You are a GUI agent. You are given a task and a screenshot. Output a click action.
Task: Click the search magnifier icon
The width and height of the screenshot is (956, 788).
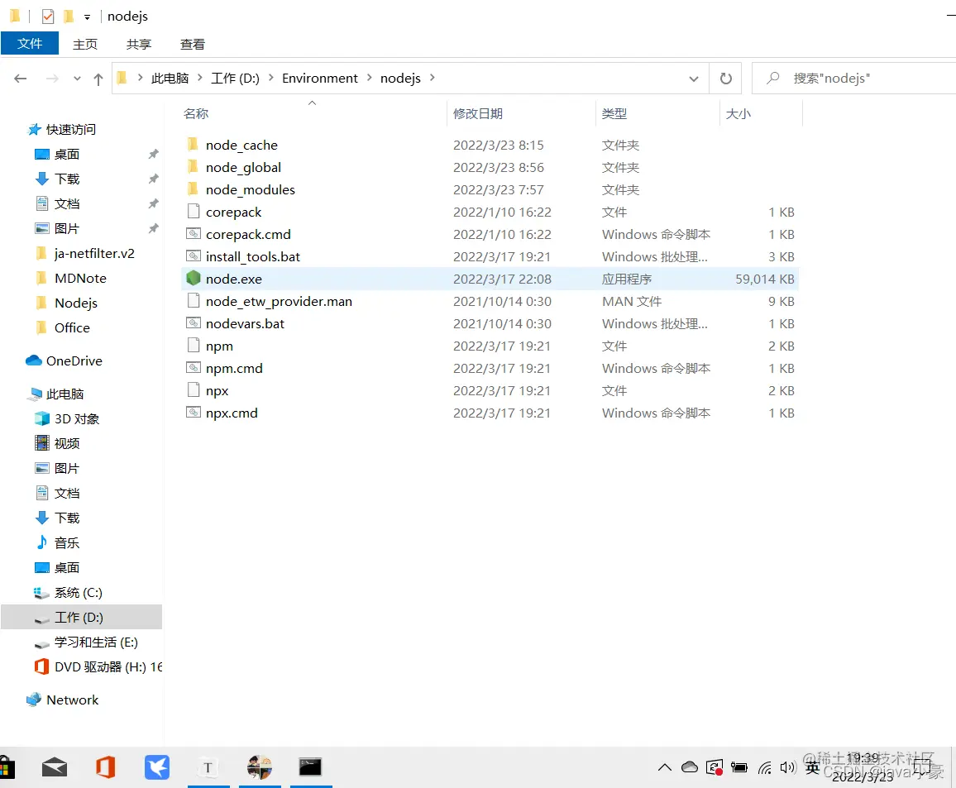(x=773, y=78)
